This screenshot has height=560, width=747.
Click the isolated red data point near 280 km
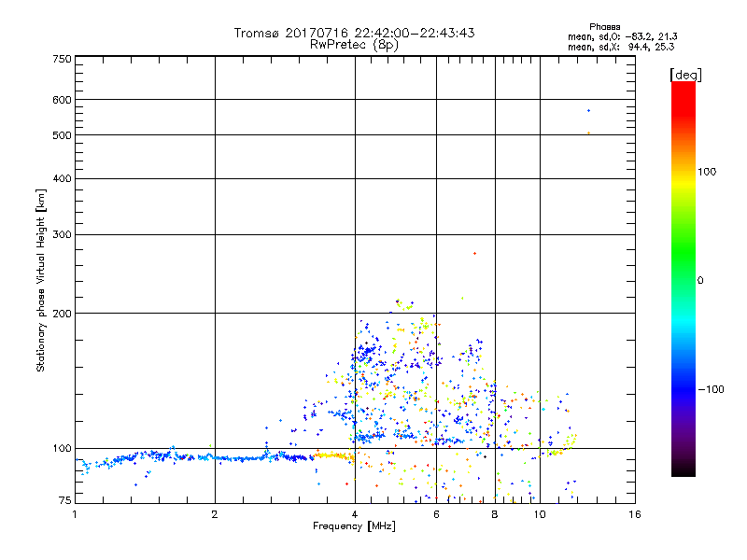click(474, 253)
